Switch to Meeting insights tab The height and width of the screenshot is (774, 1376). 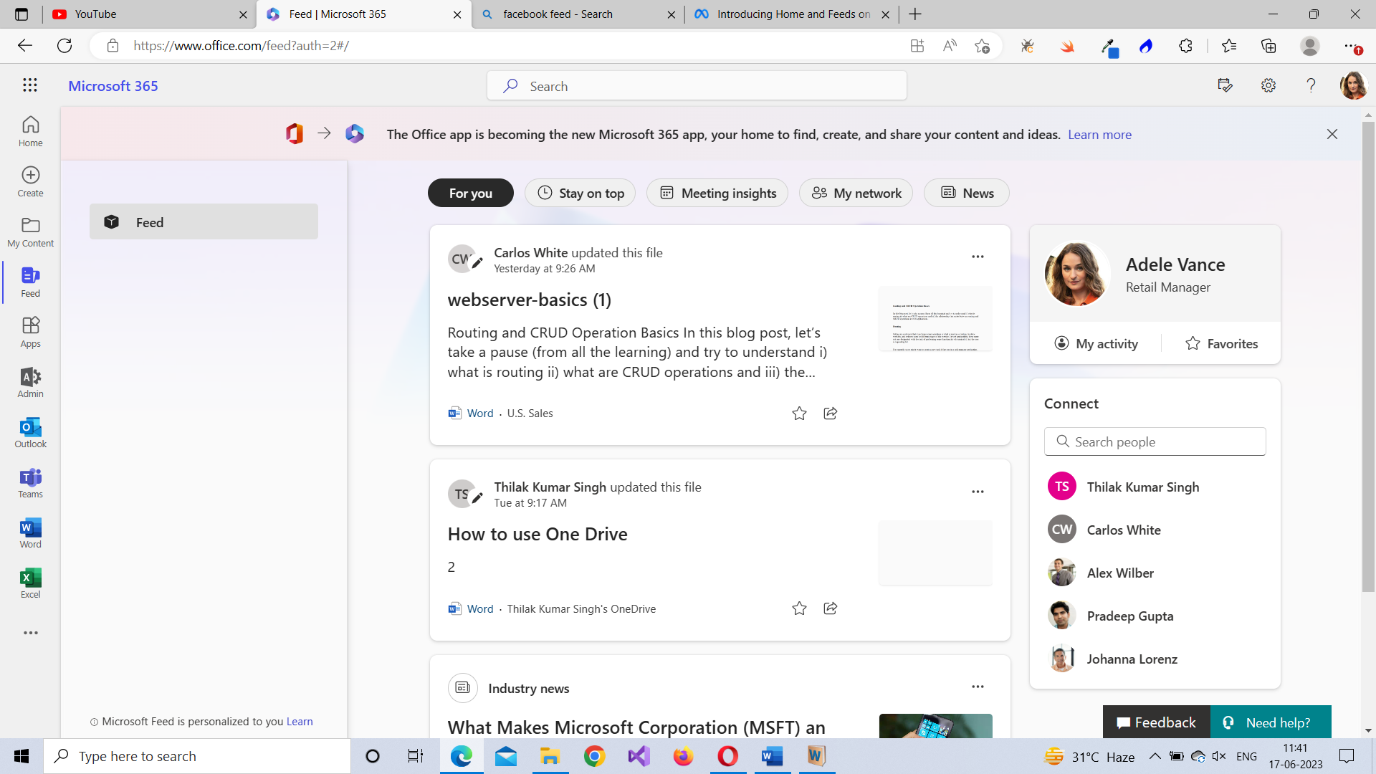[x=717, y=193]
